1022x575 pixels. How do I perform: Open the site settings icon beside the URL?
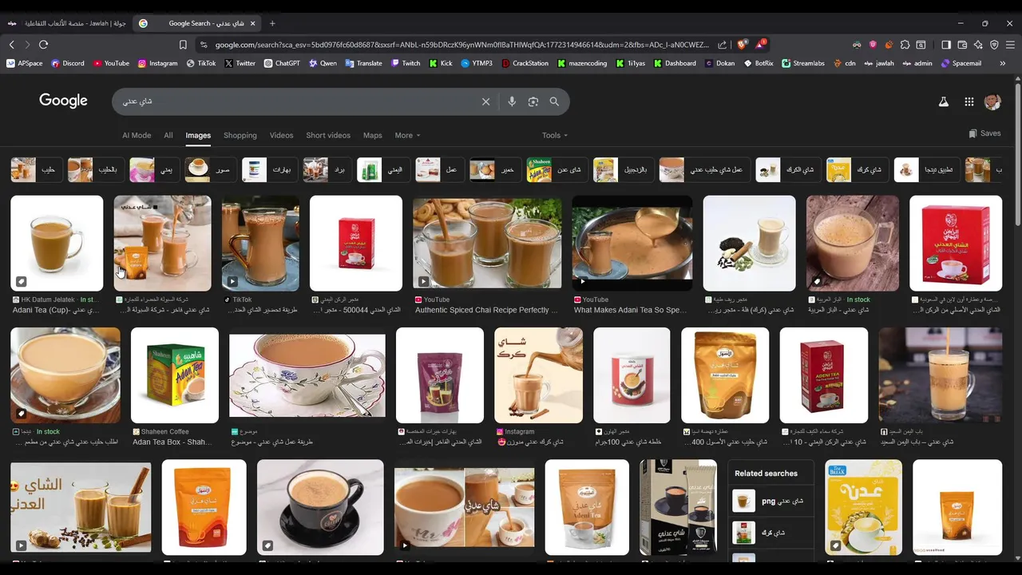[204, 45]
